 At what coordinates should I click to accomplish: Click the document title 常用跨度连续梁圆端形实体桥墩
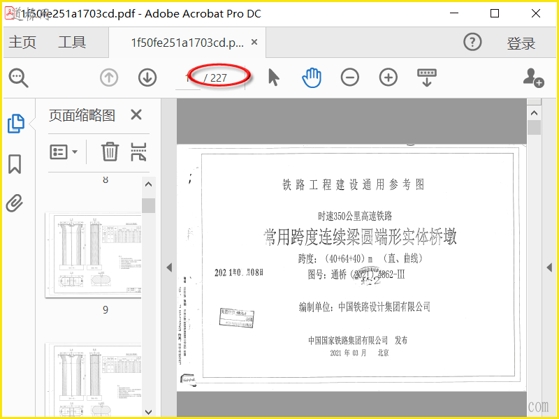click(x=360, y=236)
